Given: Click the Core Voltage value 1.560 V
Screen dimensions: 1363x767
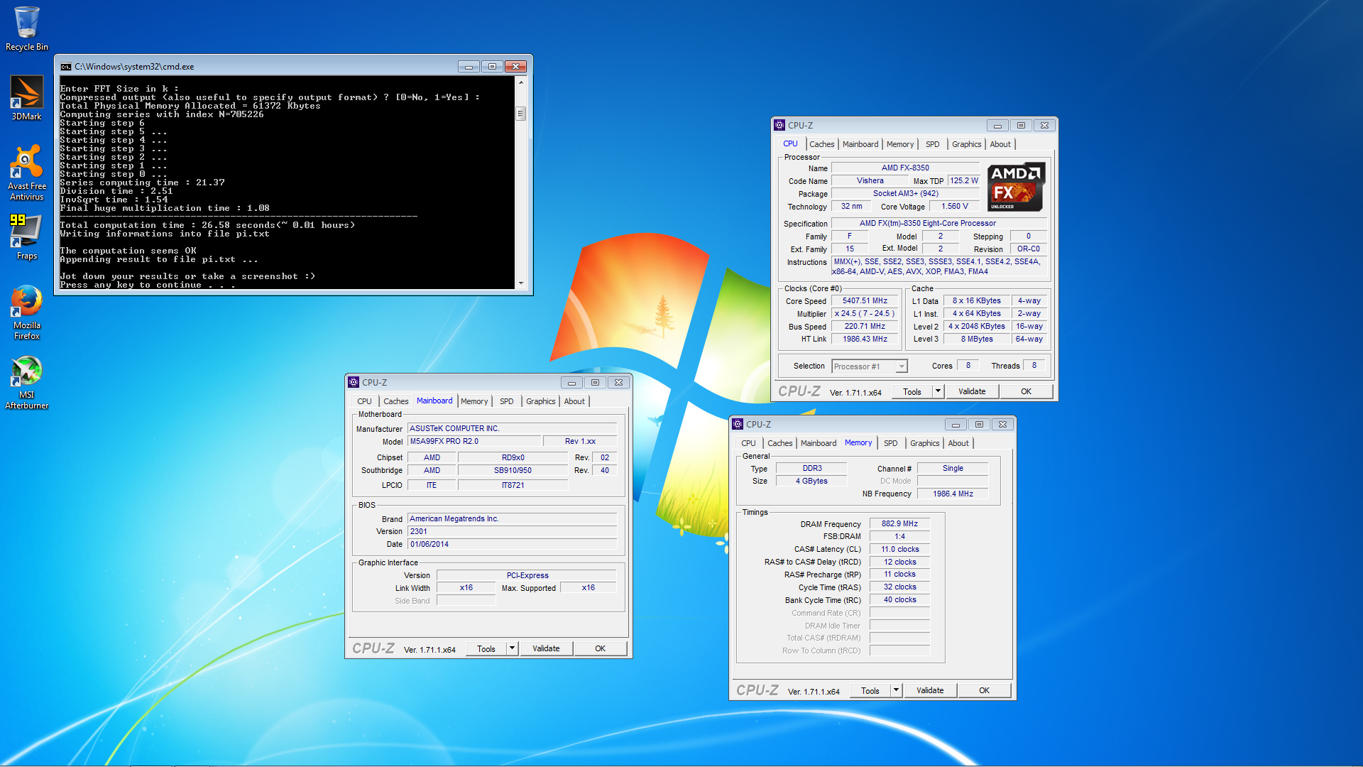Looking at the screenshot, I should click(x=954, y=207).
